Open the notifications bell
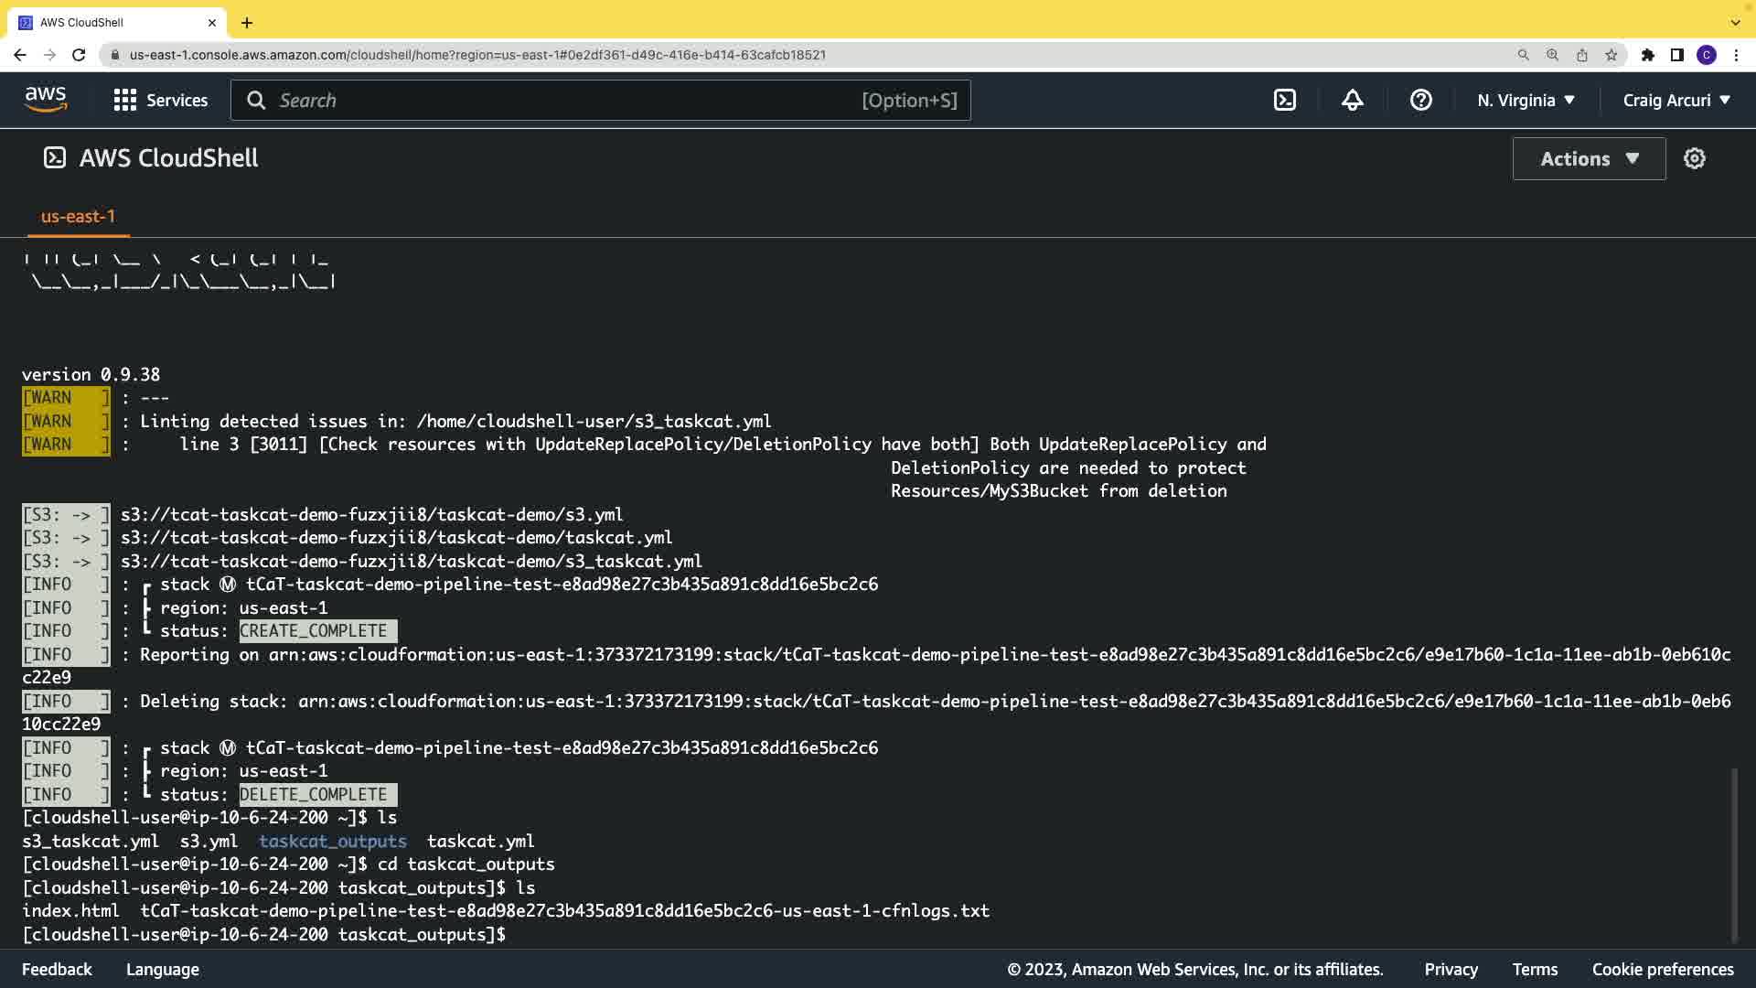Image resolution: width=1756 pixels, height=988 pixels. pos(1353,100)
